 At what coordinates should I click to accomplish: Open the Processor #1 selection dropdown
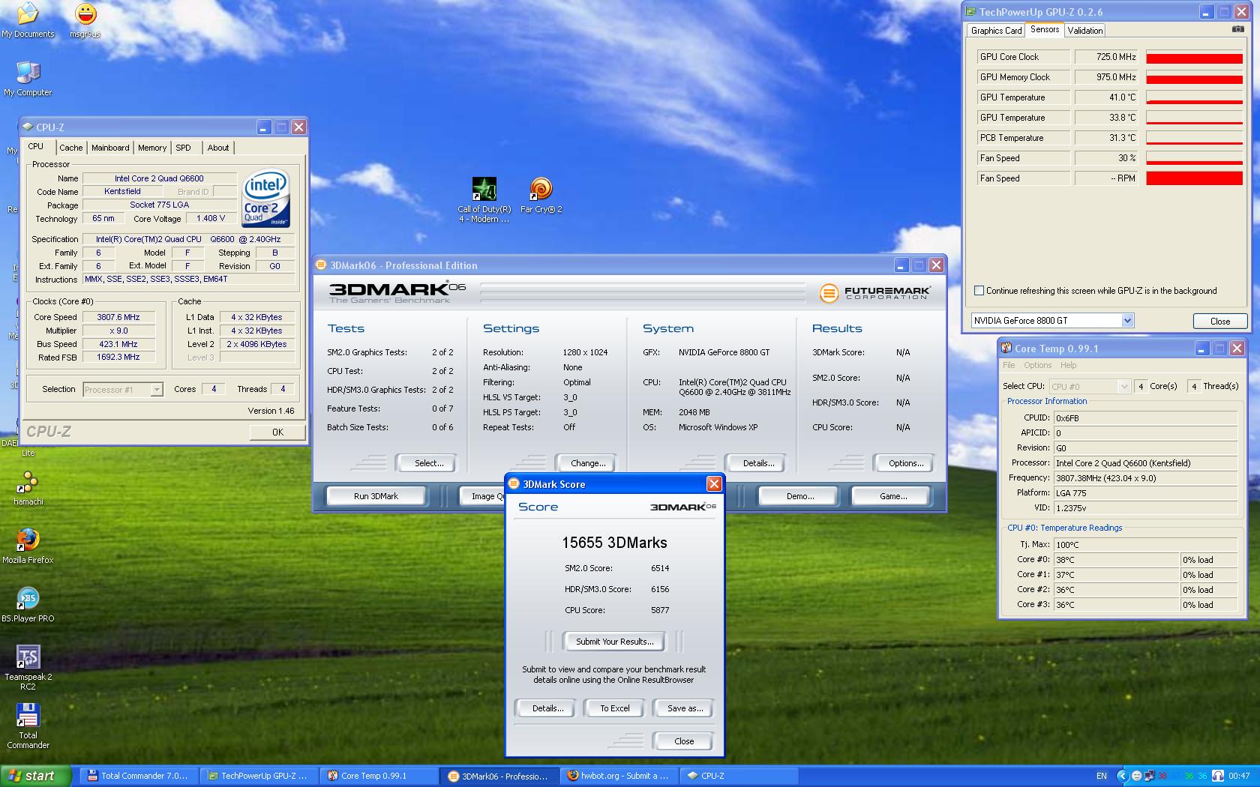156,390
